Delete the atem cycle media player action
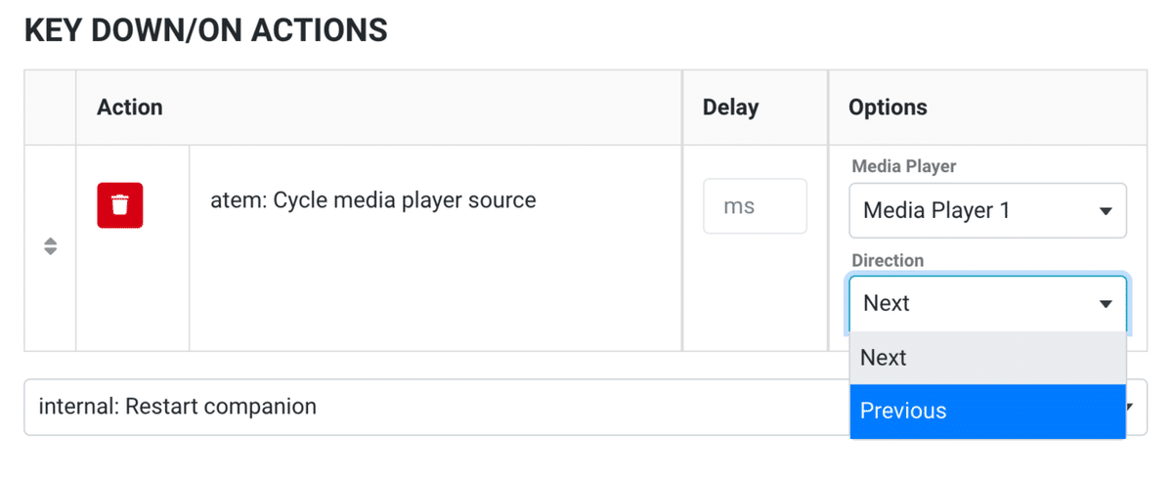This screenshot has width=1173, height=480. pyautogui.click(x=120, y=205)
